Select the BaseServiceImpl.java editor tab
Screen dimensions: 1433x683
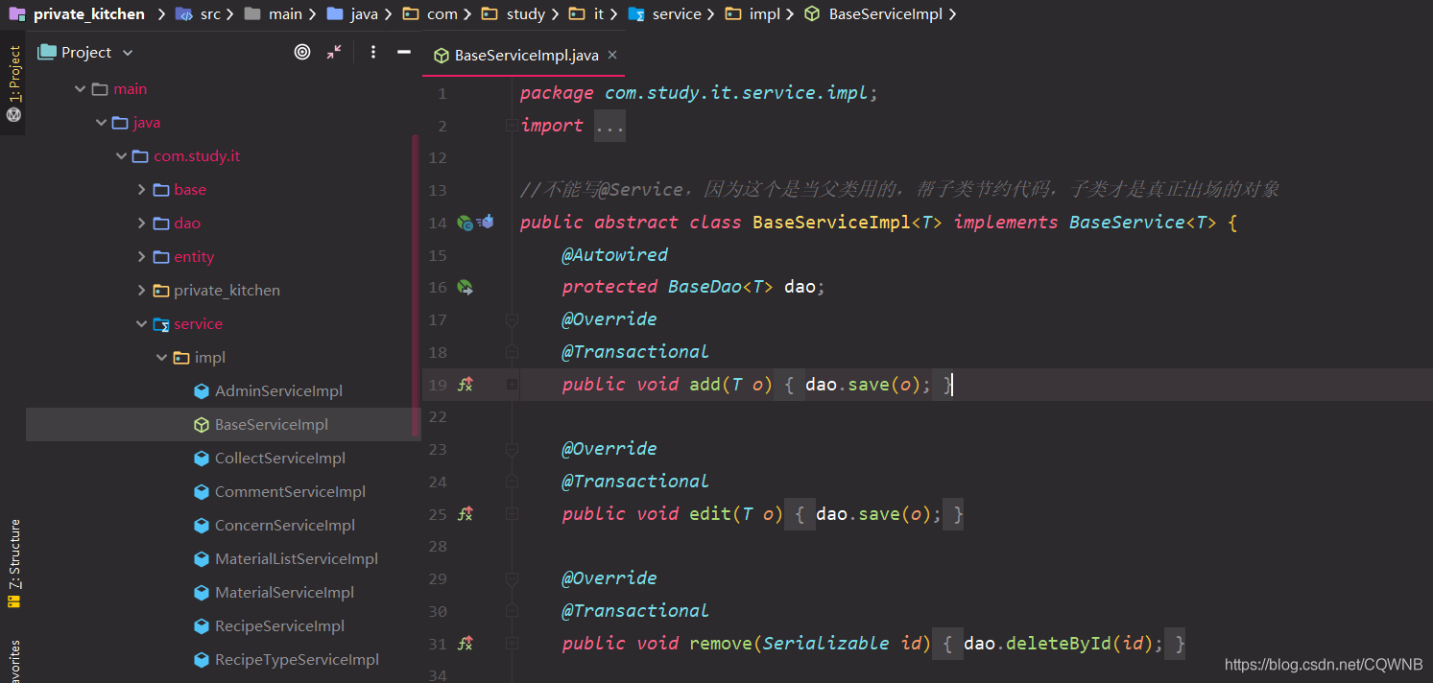525,55
